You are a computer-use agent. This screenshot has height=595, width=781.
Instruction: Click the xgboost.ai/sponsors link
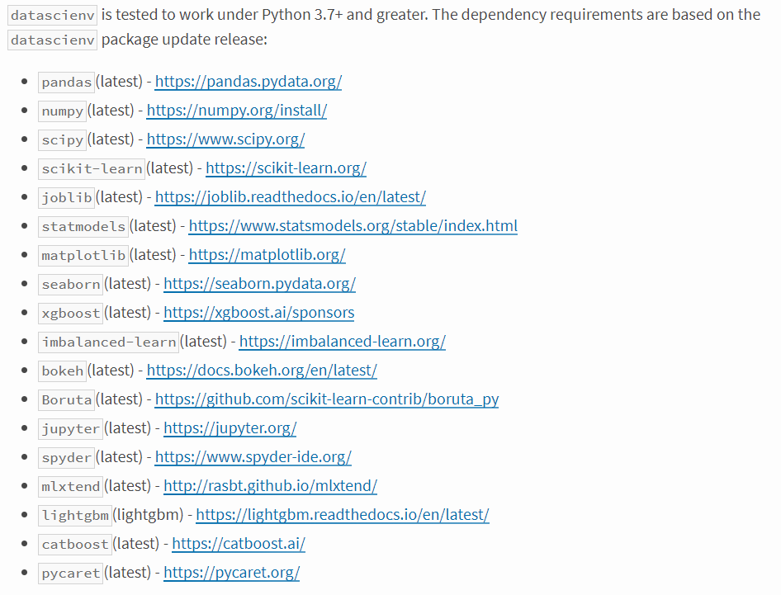[x=258, y=313]
